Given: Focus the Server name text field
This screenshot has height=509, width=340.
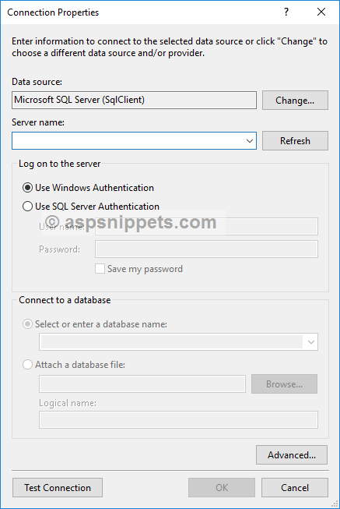Looking at the screenshot, I should (128, 141).
